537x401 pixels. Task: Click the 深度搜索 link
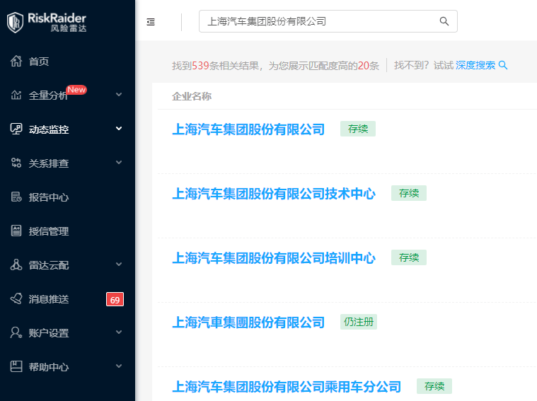475,65
